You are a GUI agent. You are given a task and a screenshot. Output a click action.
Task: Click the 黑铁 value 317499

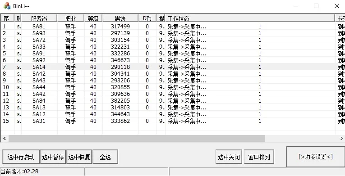coord(120,27)
